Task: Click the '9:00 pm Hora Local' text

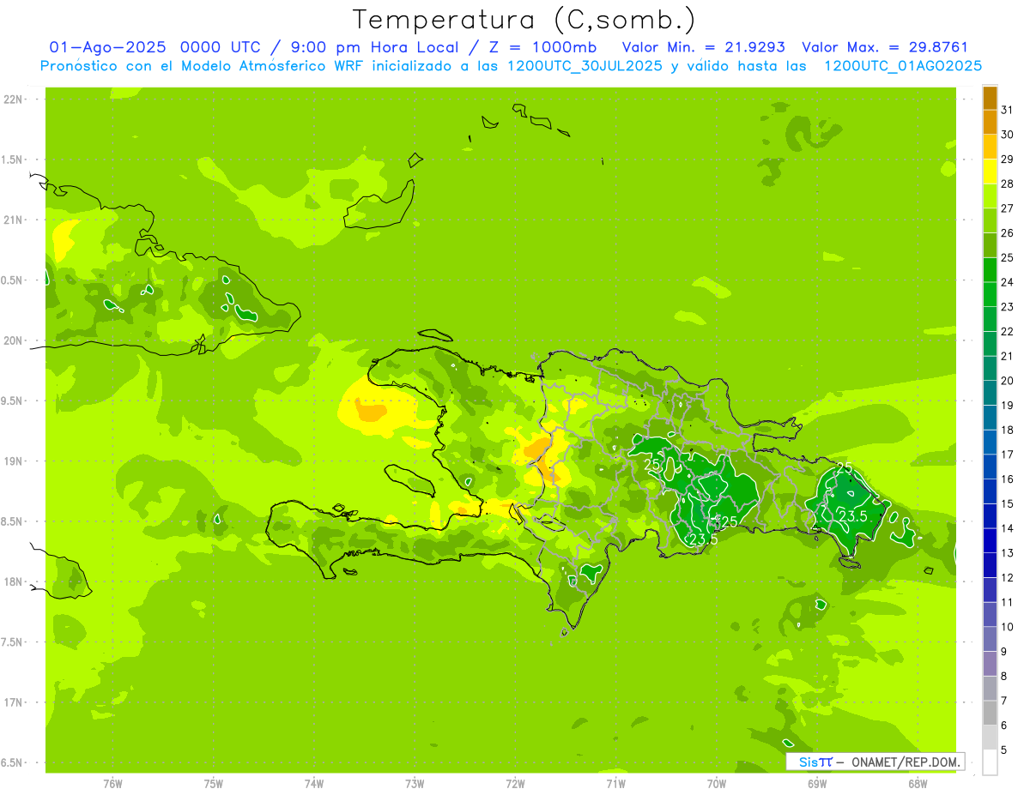Action: coord(371,47)
